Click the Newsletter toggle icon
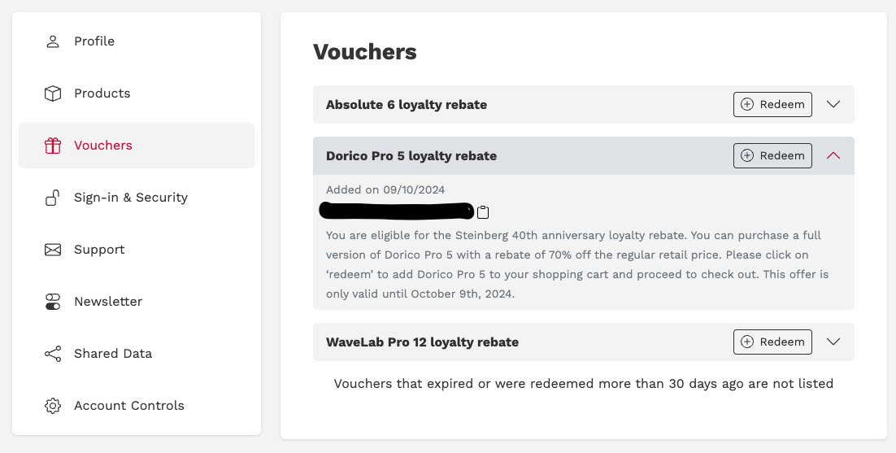Viewport: 896px width, 453px height. pos(53,302)
